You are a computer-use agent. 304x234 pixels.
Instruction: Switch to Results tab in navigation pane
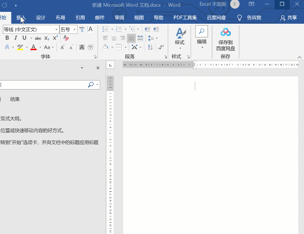pos(15,99)
